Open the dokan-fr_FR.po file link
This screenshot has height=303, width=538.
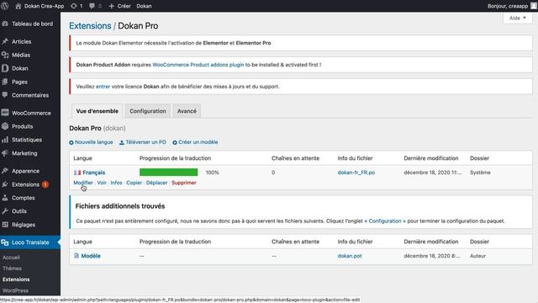[x=356, y=173]
